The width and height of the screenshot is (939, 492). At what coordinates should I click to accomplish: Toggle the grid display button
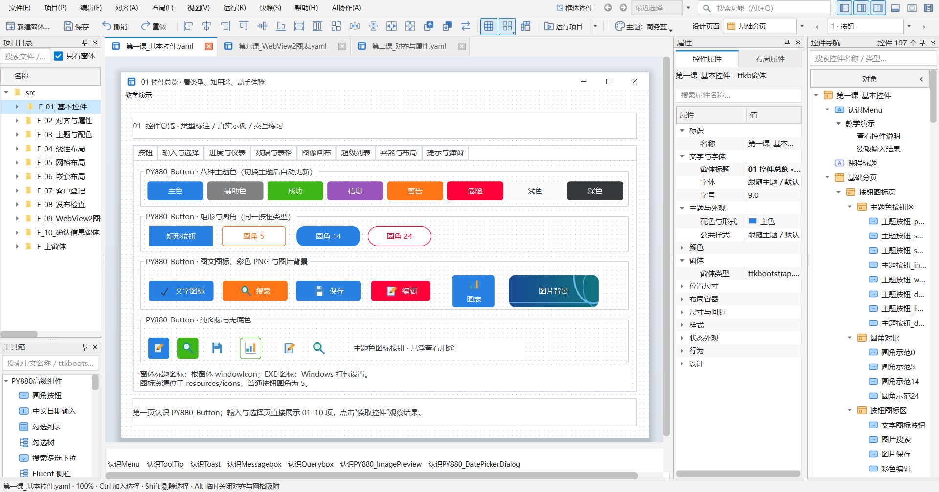[489, 26]
